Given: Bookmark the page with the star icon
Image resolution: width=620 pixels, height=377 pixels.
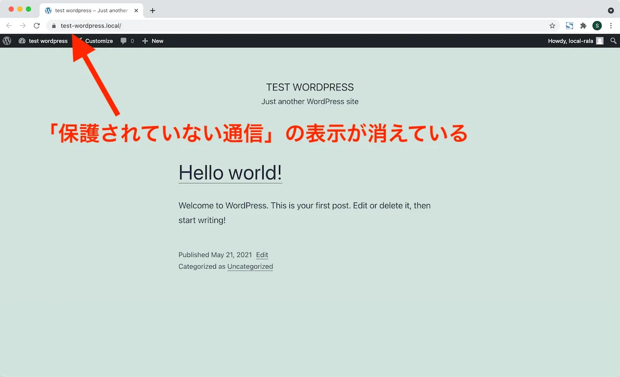Looking at the screenshot, I should pos(552,25).
